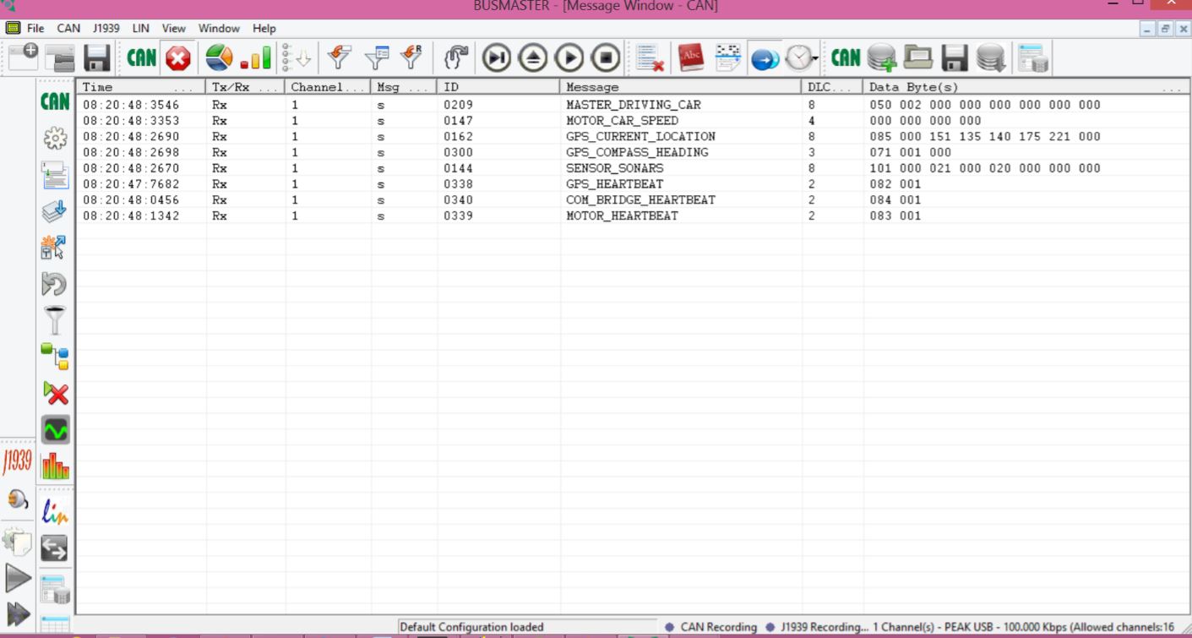The height and width of the screenshot is (638, 1192).
Task: Toggle the message filter funnel icon
Action: click(x=339, y=57)
